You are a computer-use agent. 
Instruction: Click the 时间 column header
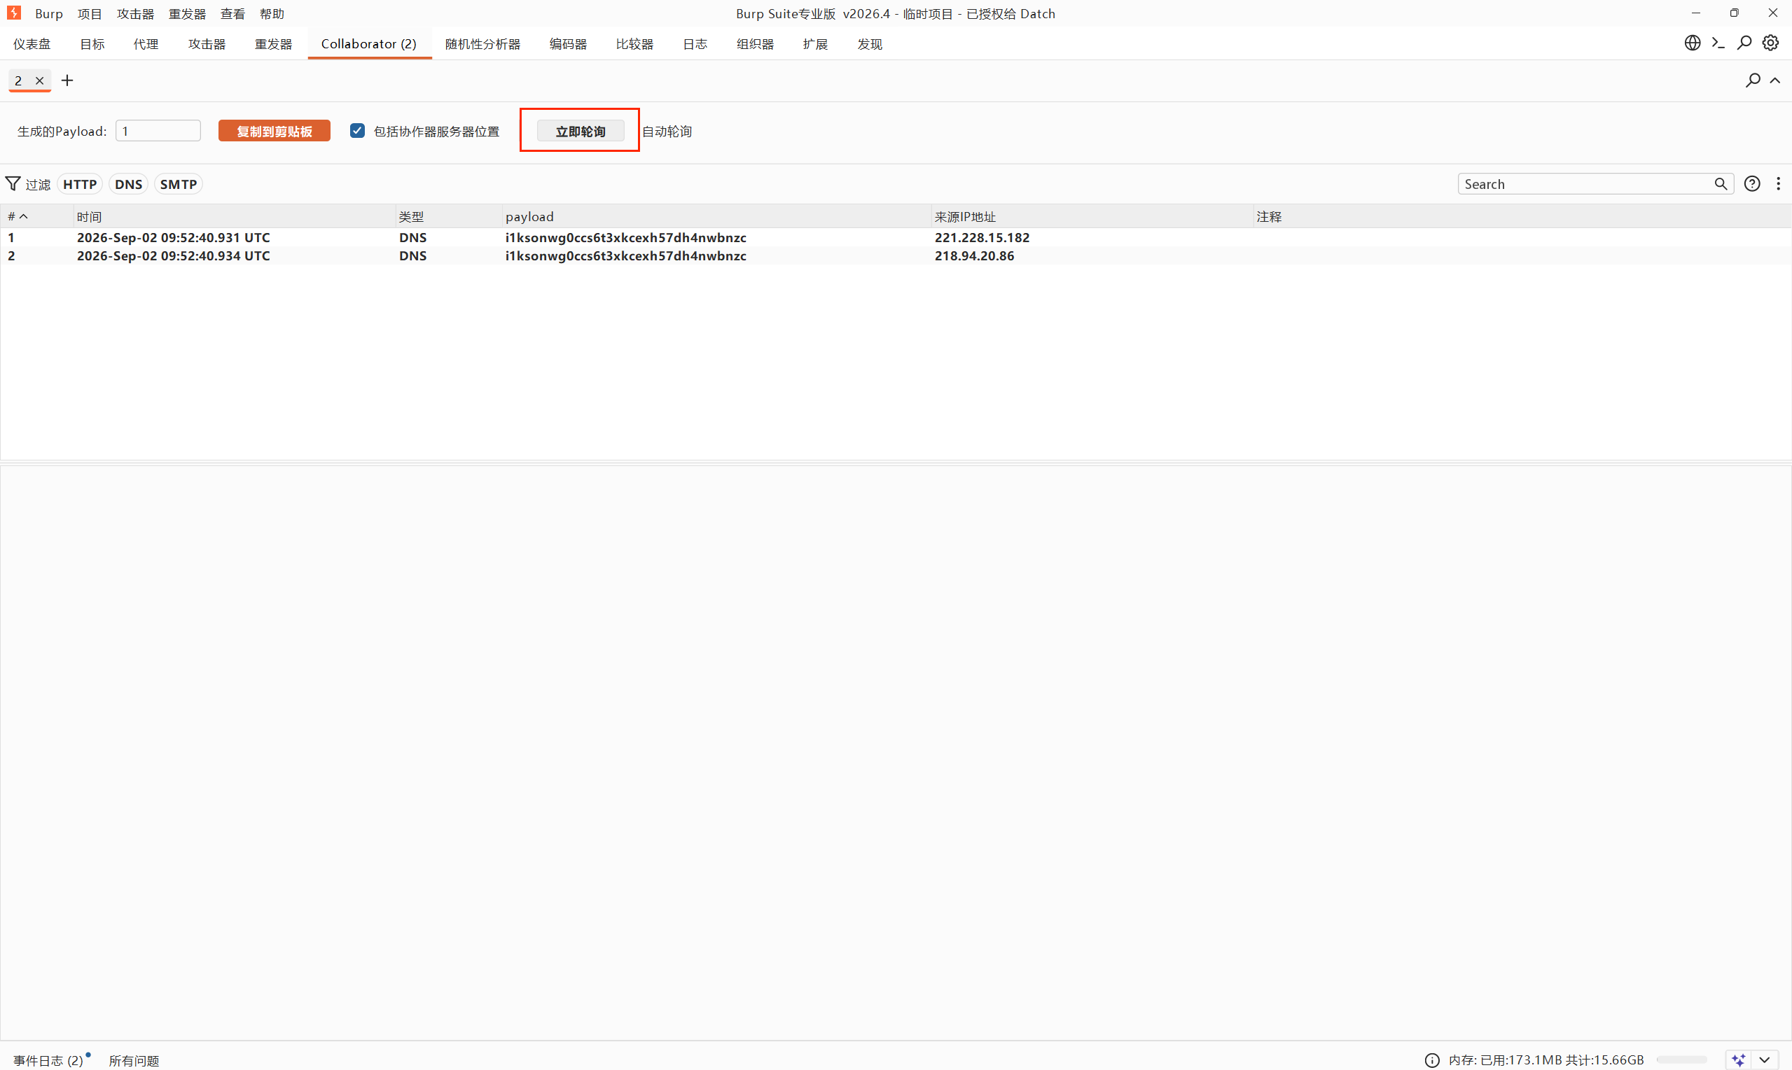click(235, 216)
